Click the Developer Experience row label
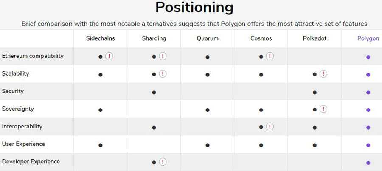382x171 pixels. 31,162
